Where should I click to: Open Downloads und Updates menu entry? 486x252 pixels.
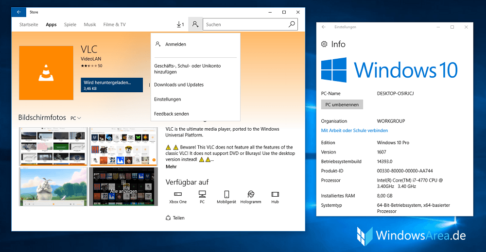[179, 84]
